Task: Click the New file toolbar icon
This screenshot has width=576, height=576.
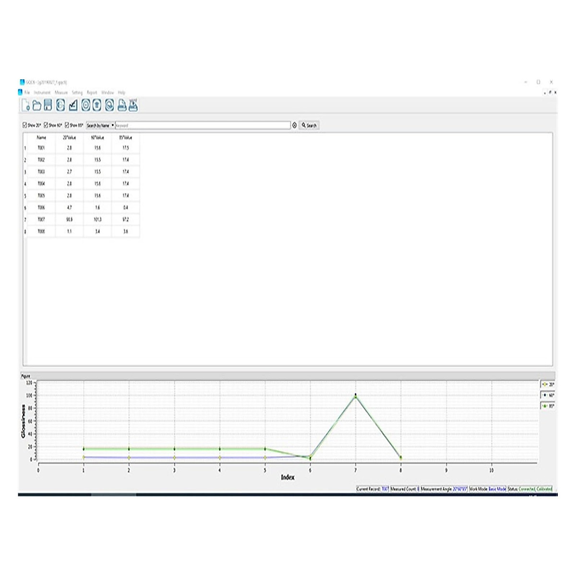Action: pyautogui.click(x=26, y=105)
